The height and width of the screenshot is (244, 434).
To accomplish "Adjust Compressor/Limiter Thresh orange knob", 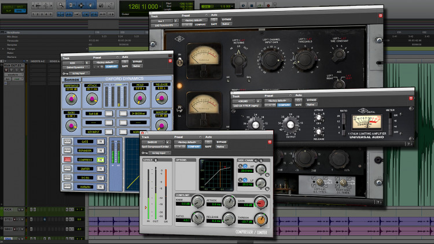I will [x=261, y=220].
